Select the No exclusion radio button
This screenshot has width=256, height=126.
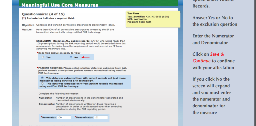tap(71, 57)
